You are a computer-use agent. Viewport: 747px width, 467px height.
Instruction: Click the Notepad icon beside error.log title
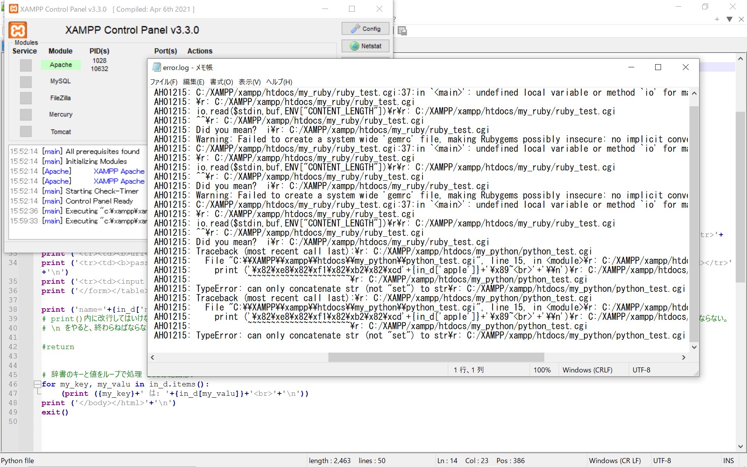tap(156, 67)
